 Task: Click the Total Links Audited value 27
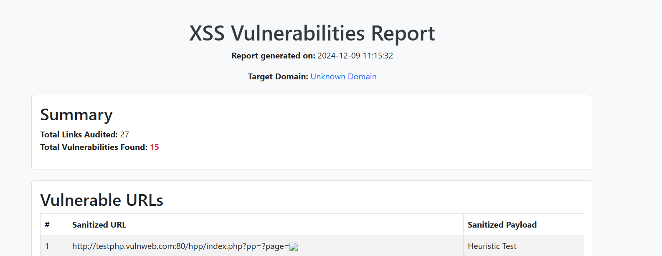coord(124,134)
